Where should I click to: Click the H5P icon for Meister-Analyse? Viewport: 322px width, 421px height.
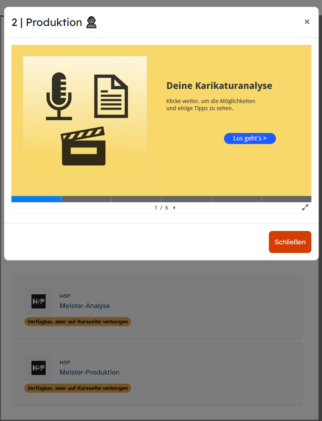(39, 301)
